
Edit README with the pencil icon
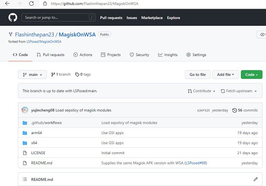click(256, 179)
